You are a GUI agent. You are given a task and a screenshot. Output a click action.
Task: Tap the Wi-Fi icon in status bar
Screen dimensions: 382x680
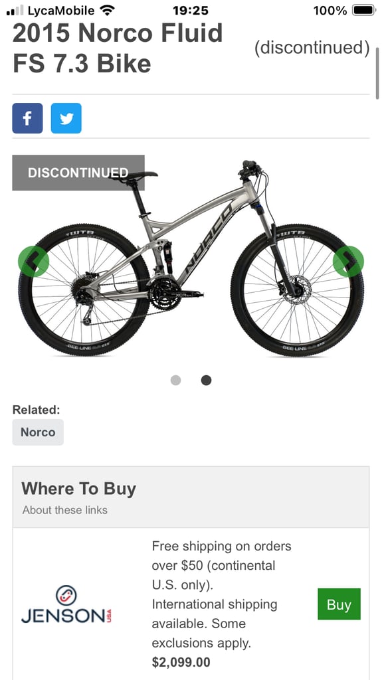coord(106,9)
